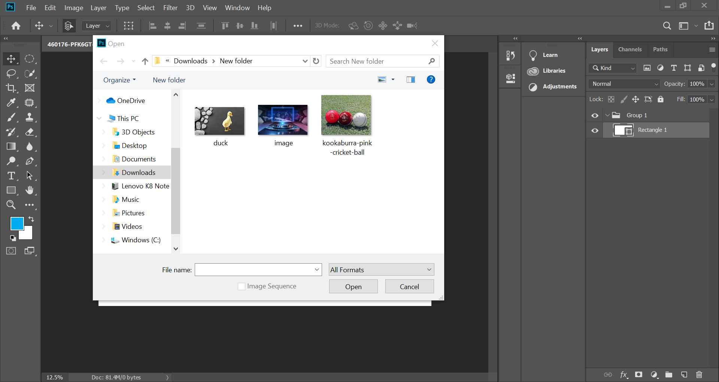Switch to the Channels tab
The image size is (719, 382).
[629, 49]
